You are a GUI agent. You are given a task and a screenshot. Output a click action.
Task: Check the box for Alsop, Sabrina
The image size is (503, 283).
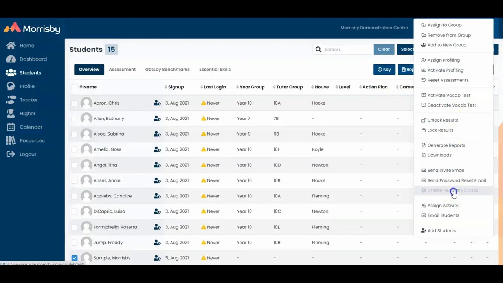coord(74,134)
